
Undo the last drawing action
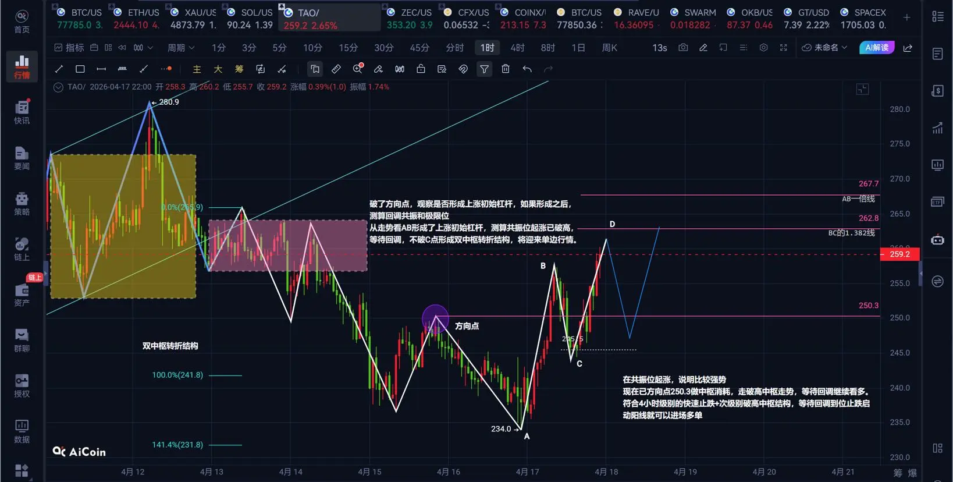(x=527, y=69)
